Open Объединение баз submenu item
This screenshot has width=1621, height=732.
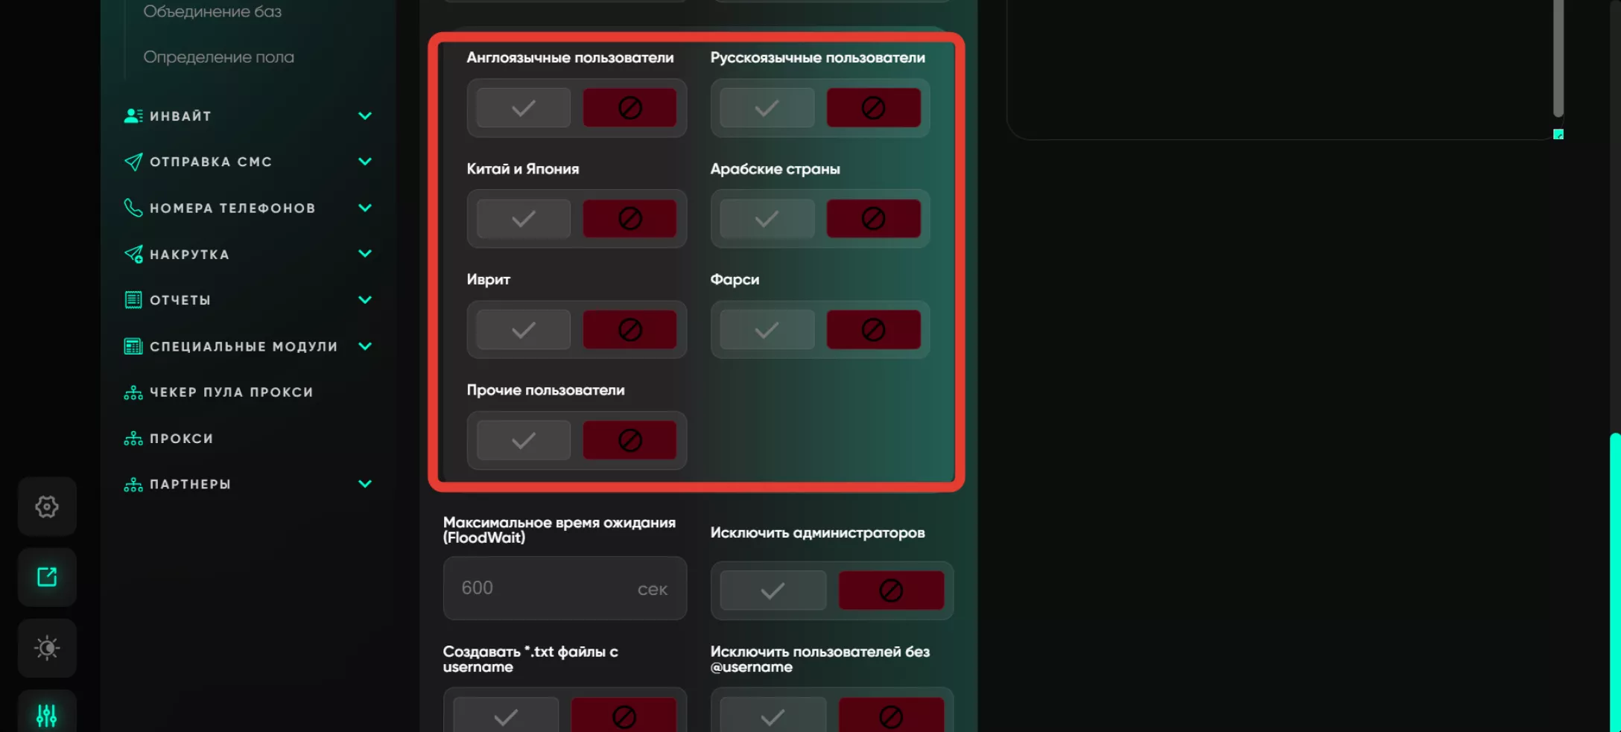(x=212, y=11)
